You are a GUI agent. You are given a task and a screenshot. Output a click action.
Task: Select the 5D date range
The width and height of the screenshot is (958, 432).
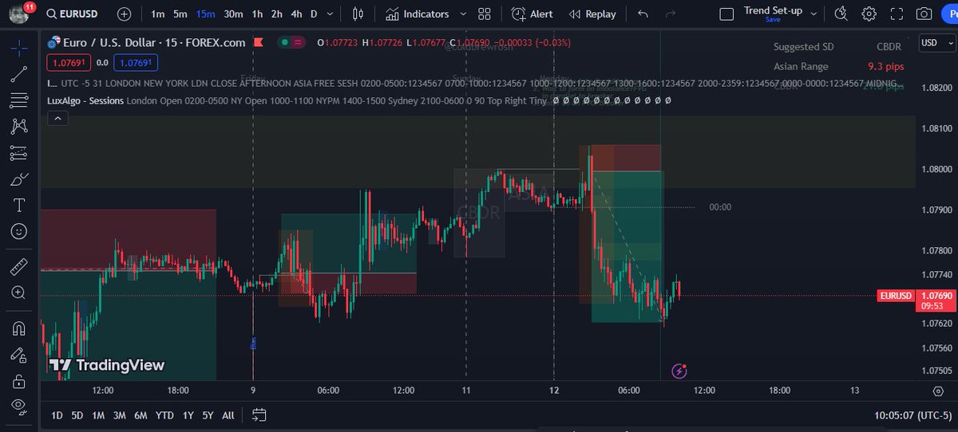[77, 414]
